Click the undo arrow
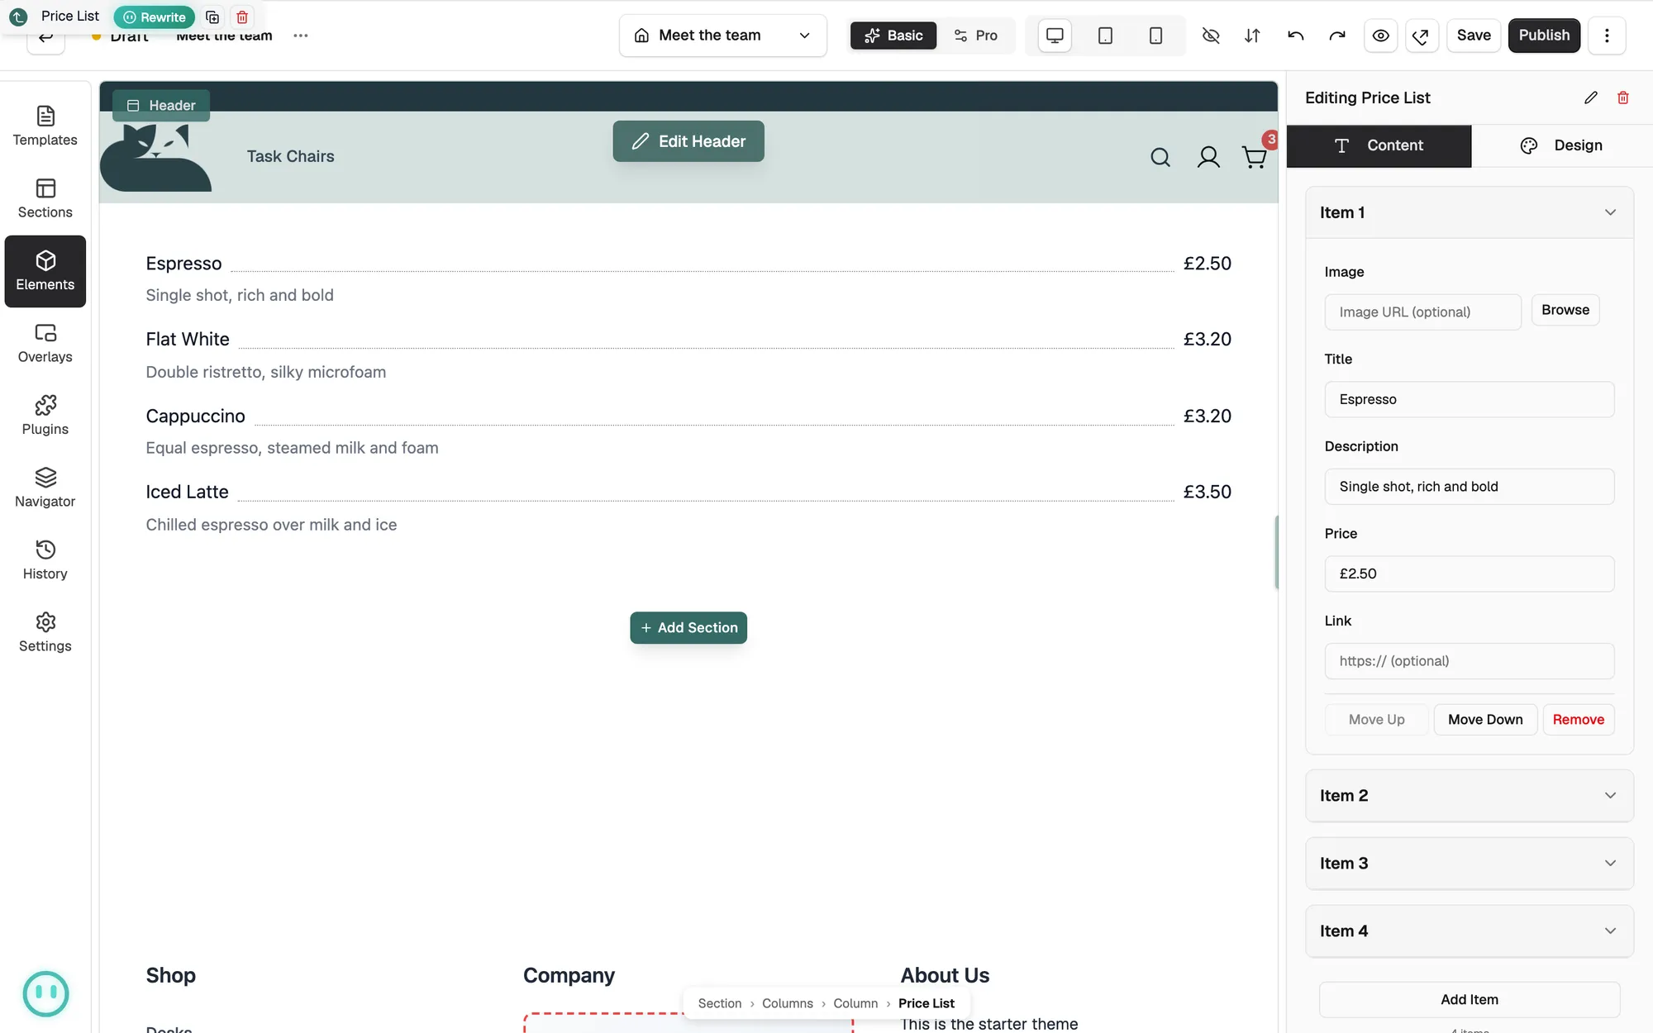The image size is (1653, 1033). coord(1295,36)
